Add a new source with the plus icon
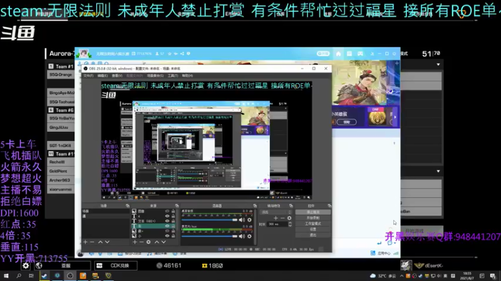The height and width of the screenshot is (281, 501). coord(135,242)
